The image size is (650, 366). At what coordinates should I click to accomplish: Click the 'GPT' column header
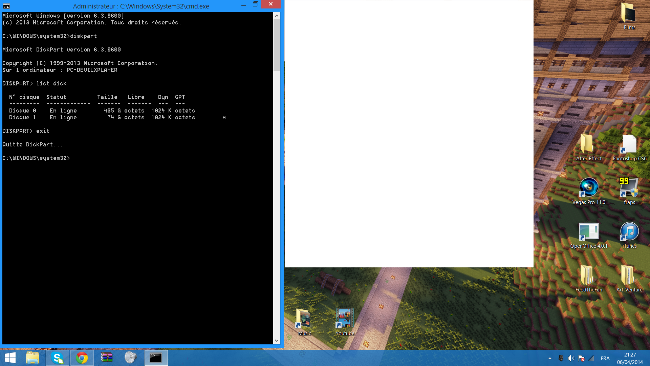click(x=180, y=97)
